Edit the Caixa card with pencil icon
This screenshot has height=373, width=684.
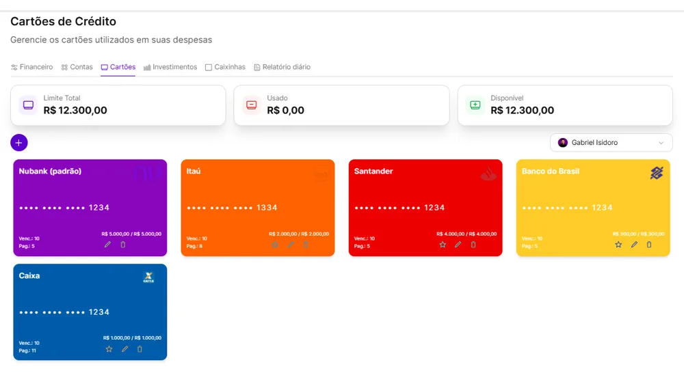(x=124, y=349)
